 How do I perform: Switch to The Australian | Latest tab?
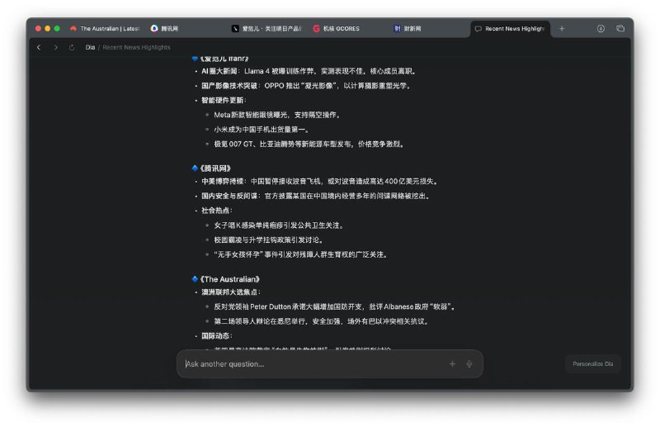(105, 29)
